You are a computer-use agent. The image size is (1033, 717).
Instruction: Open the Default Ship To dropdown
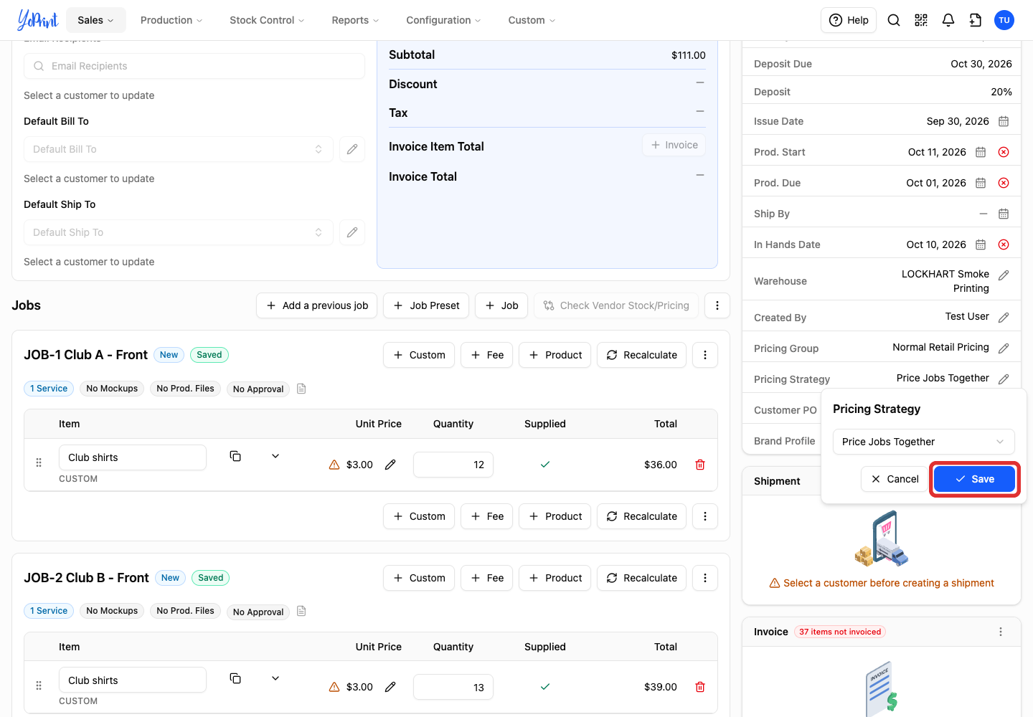point(179,232)
